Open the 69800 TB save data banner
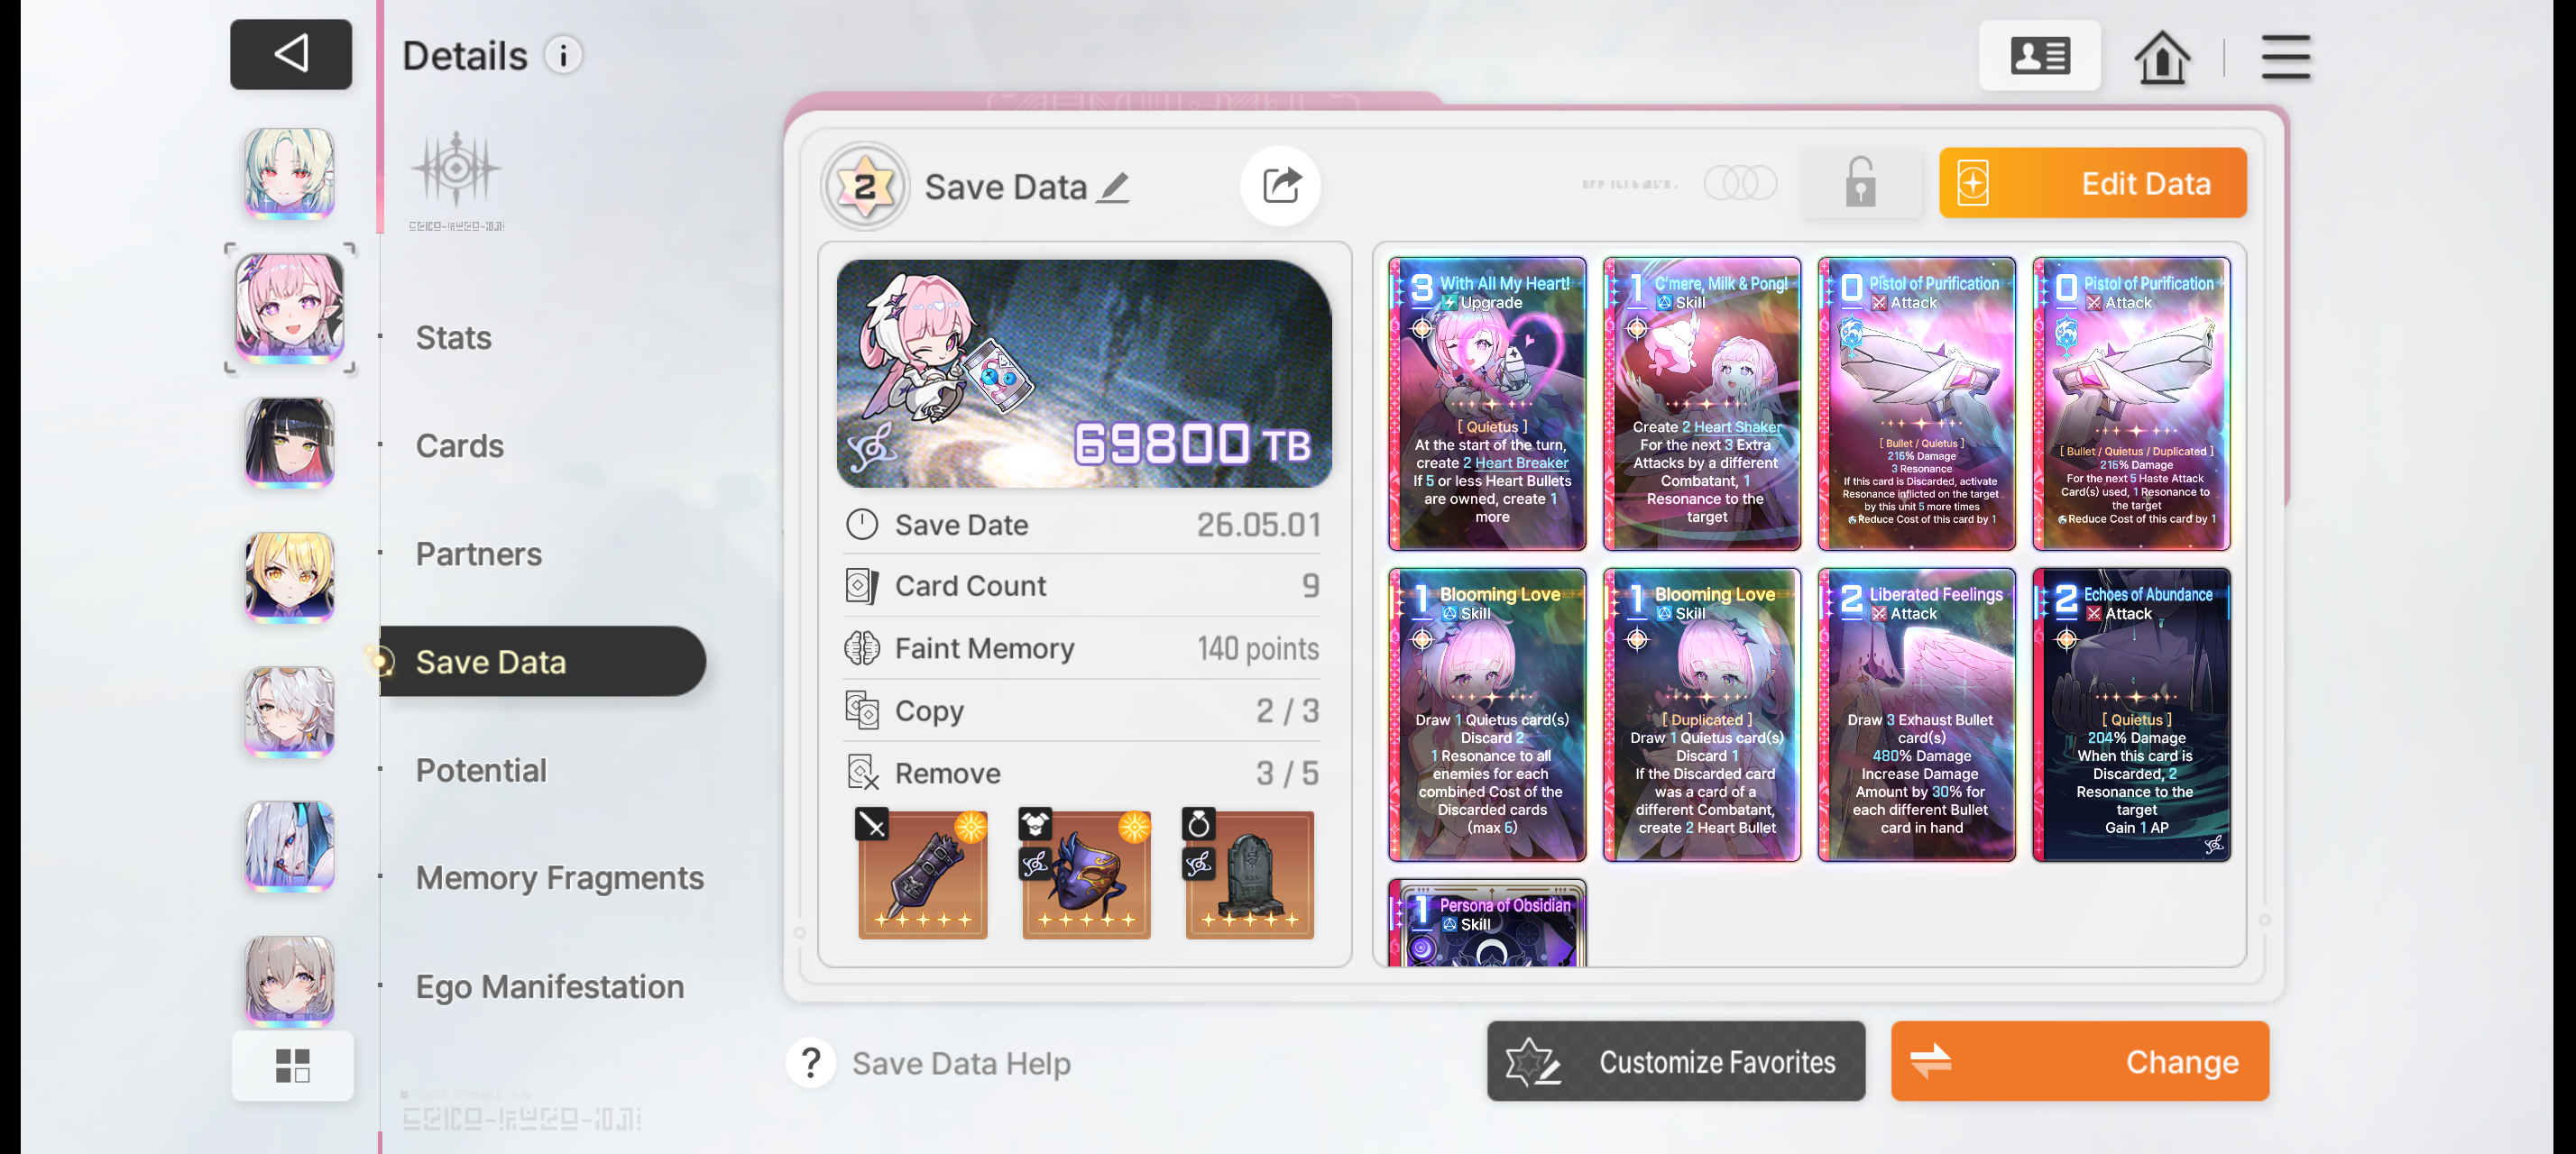 click(1084, 373)
